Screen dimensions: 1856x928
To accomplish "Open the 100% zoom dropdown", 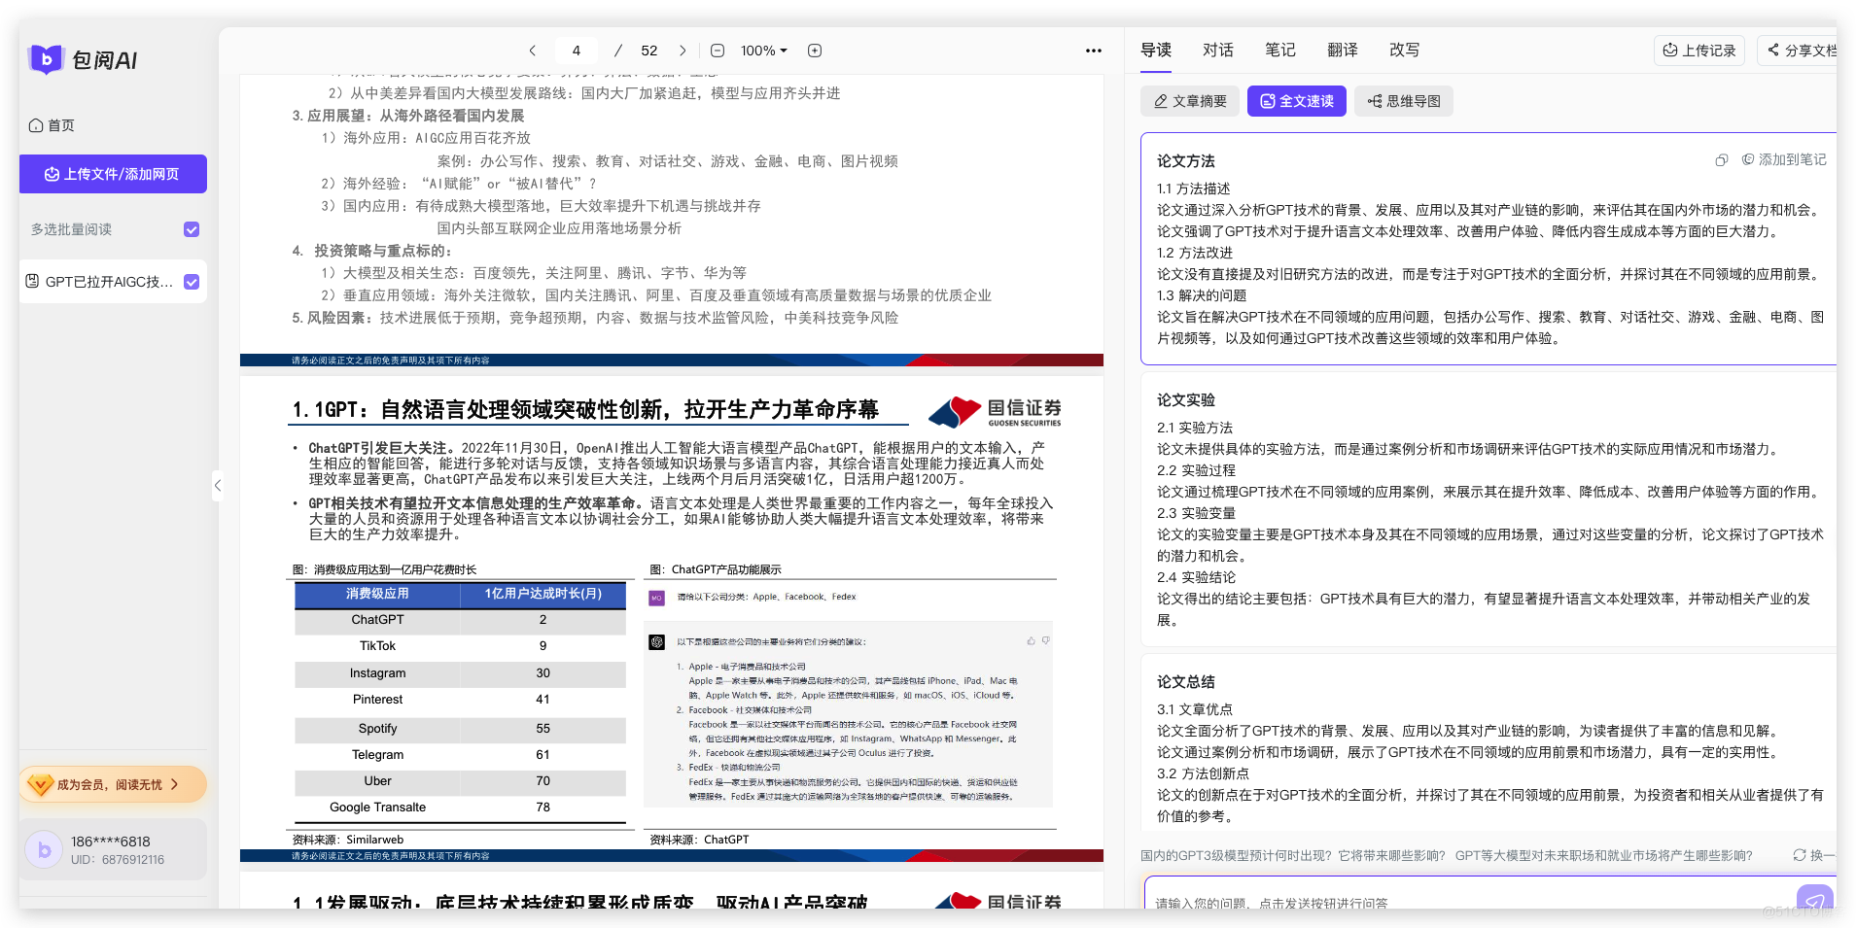I will pyautogui.click(x=764, y=51).
